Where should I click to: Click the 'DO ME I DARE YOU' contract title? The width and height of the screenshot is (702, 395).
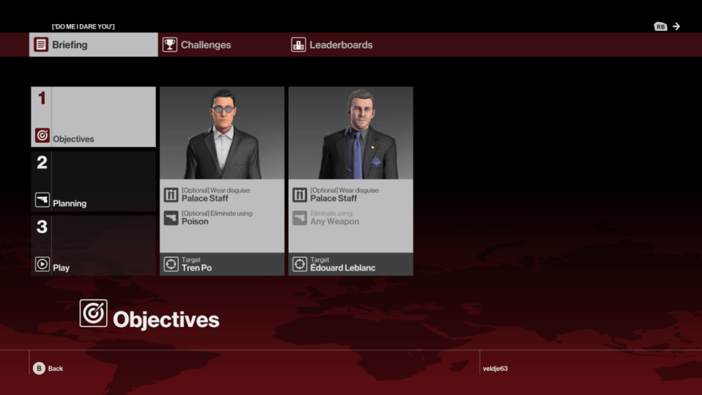[83, 27]
